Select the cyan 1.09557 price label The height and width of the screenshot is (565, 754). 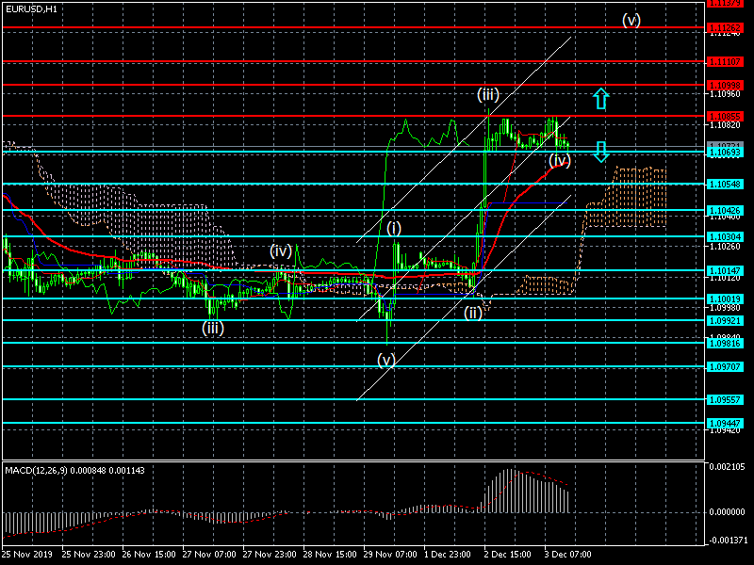(725, 399)
